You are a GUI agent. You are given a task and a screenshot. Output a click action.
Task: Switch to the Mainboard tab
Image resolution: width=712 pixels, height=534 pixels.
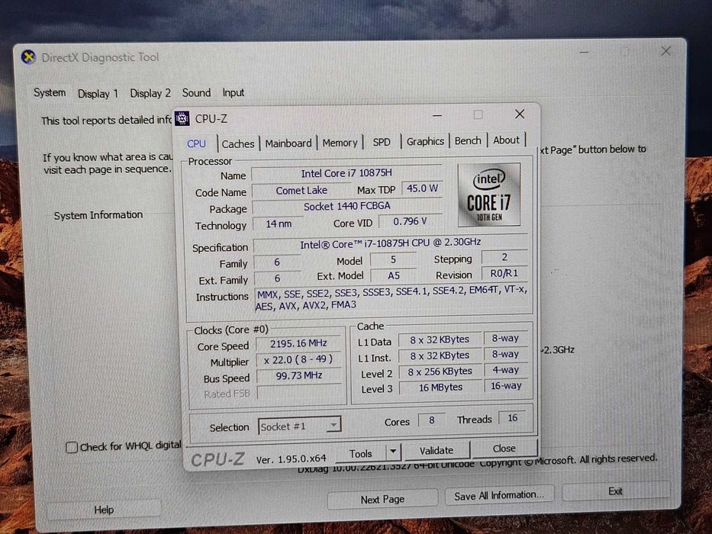pos(288,143)
